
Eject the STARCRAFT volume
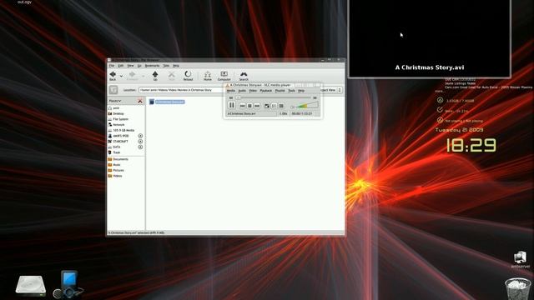pyautogui.click(x=140, y=142)
